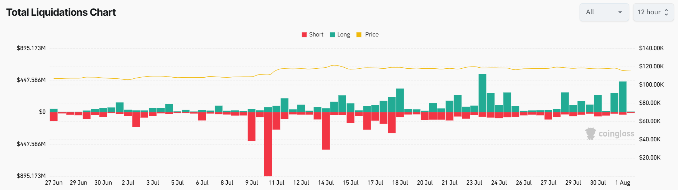The height and width of the screenshot is (190, 678).
Task: Toggle the Short series red legend swatch
Action: (304, 35)
